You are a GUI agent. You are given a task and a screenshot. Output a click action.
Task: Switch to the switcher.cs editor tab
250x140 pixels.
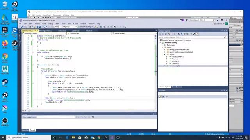pyautogui.click(x=62, y=31)
